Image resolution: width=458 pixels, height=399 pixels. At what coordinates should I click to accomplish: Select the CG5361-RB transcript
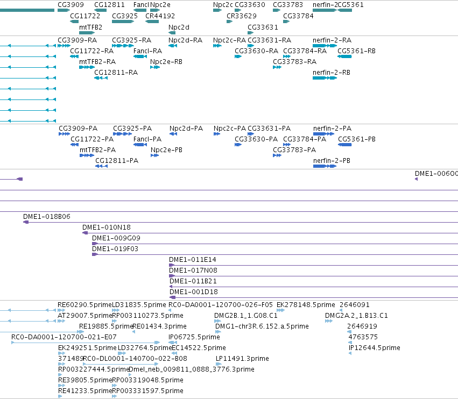344,56
